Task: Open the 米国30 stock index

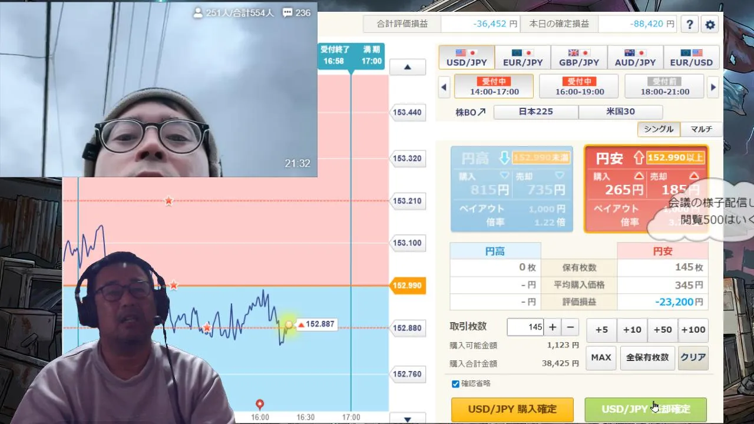Action: (621, 112)
